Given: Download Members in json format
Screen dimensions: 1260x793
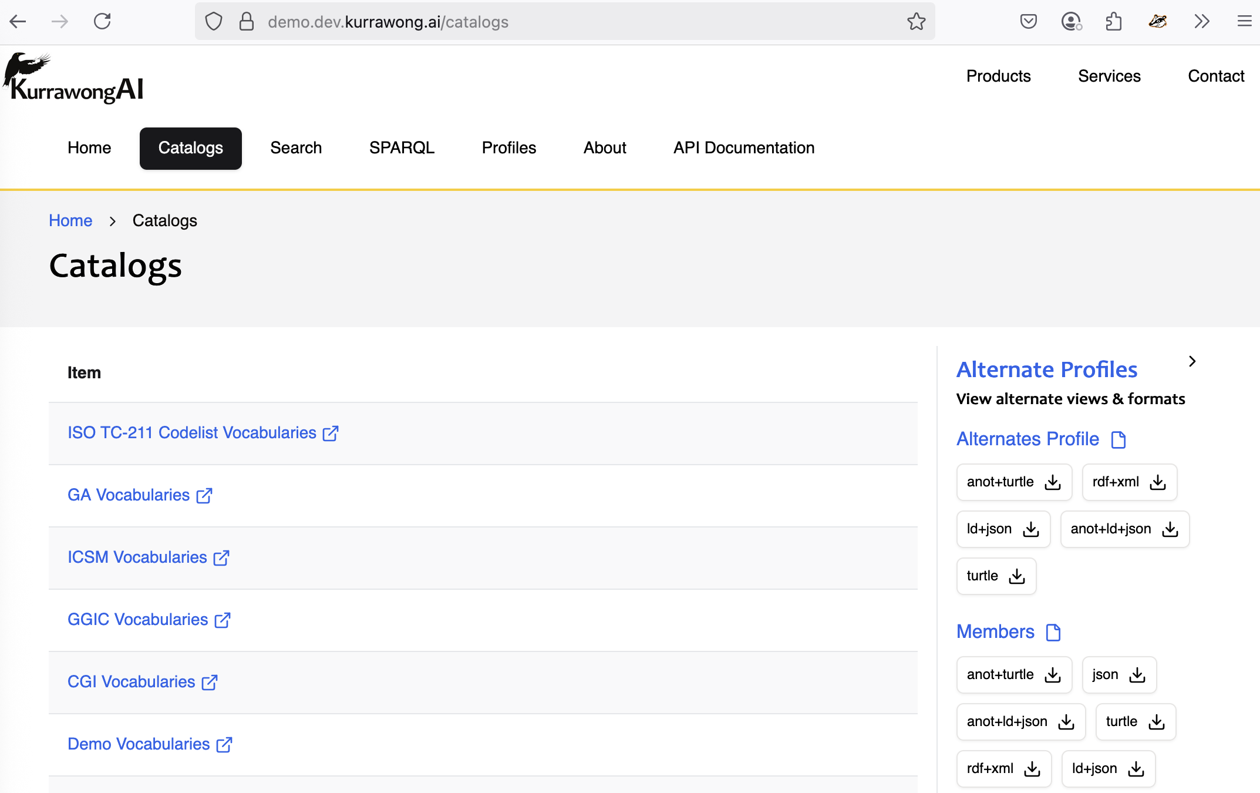Looking at the screenshot, I should tap(1119, 675).
